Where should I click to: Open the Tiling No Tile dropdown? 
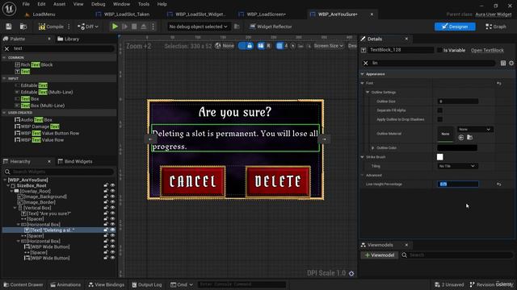coord(457,166)
